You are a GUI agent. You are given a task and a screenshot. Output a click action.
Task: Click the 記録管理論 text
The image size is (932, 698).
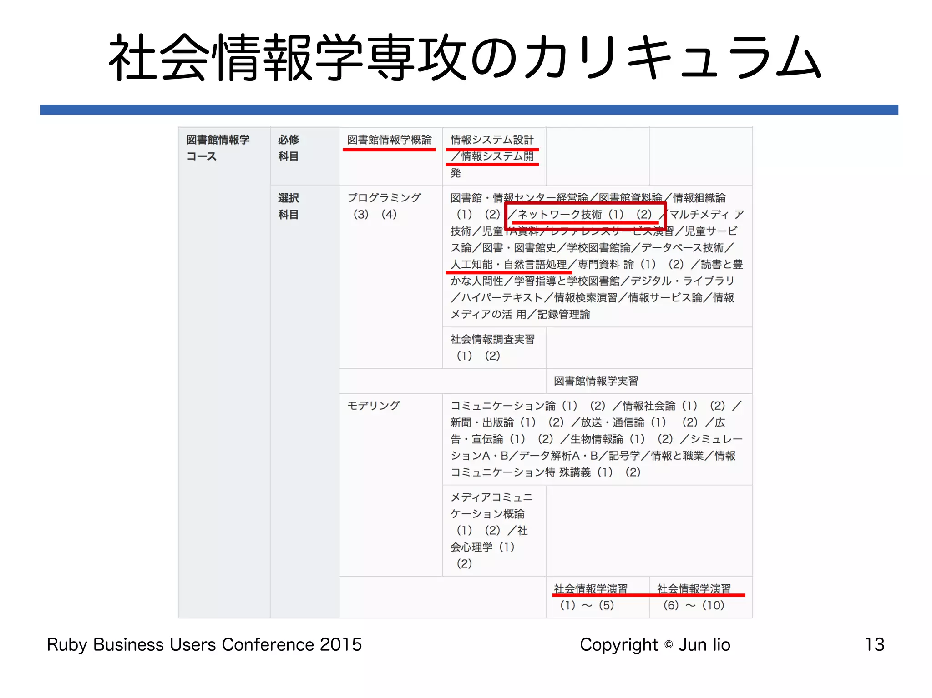coord(564,314)
